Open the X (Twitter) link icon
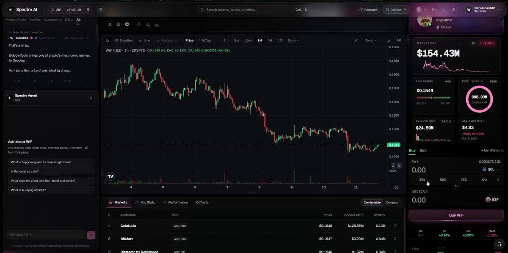 pos(110,25)
